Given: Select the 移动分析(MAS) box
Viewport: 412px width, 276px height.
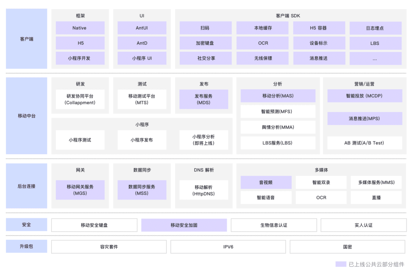Looking at the screenshot, I should [278, 96].
